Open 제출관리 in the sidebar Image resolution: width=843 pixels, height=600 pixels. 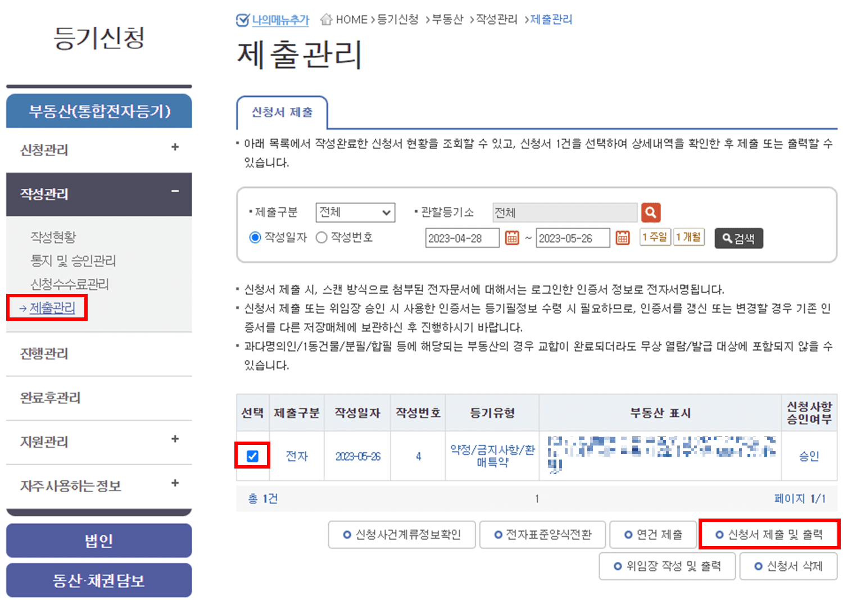[52, 308]
